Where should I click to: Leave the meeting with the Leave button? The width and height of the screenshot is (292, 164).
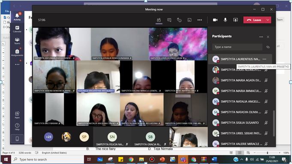point(254,20)
